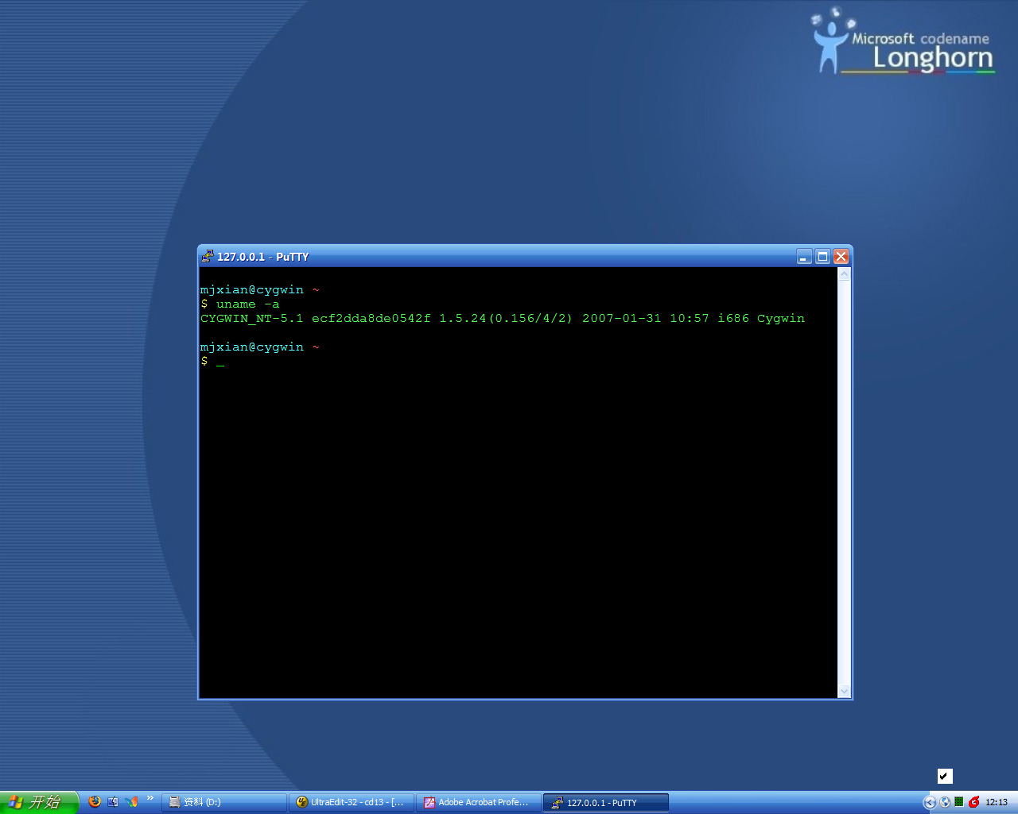Screen dimensions: 1018x814
Task: Click PuTTY scrollbar up arrow
Action: (845, 274)
